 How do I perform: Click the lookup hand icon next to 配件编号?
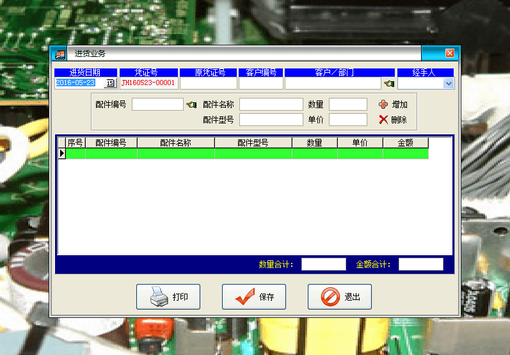click(x=191, y=104)
